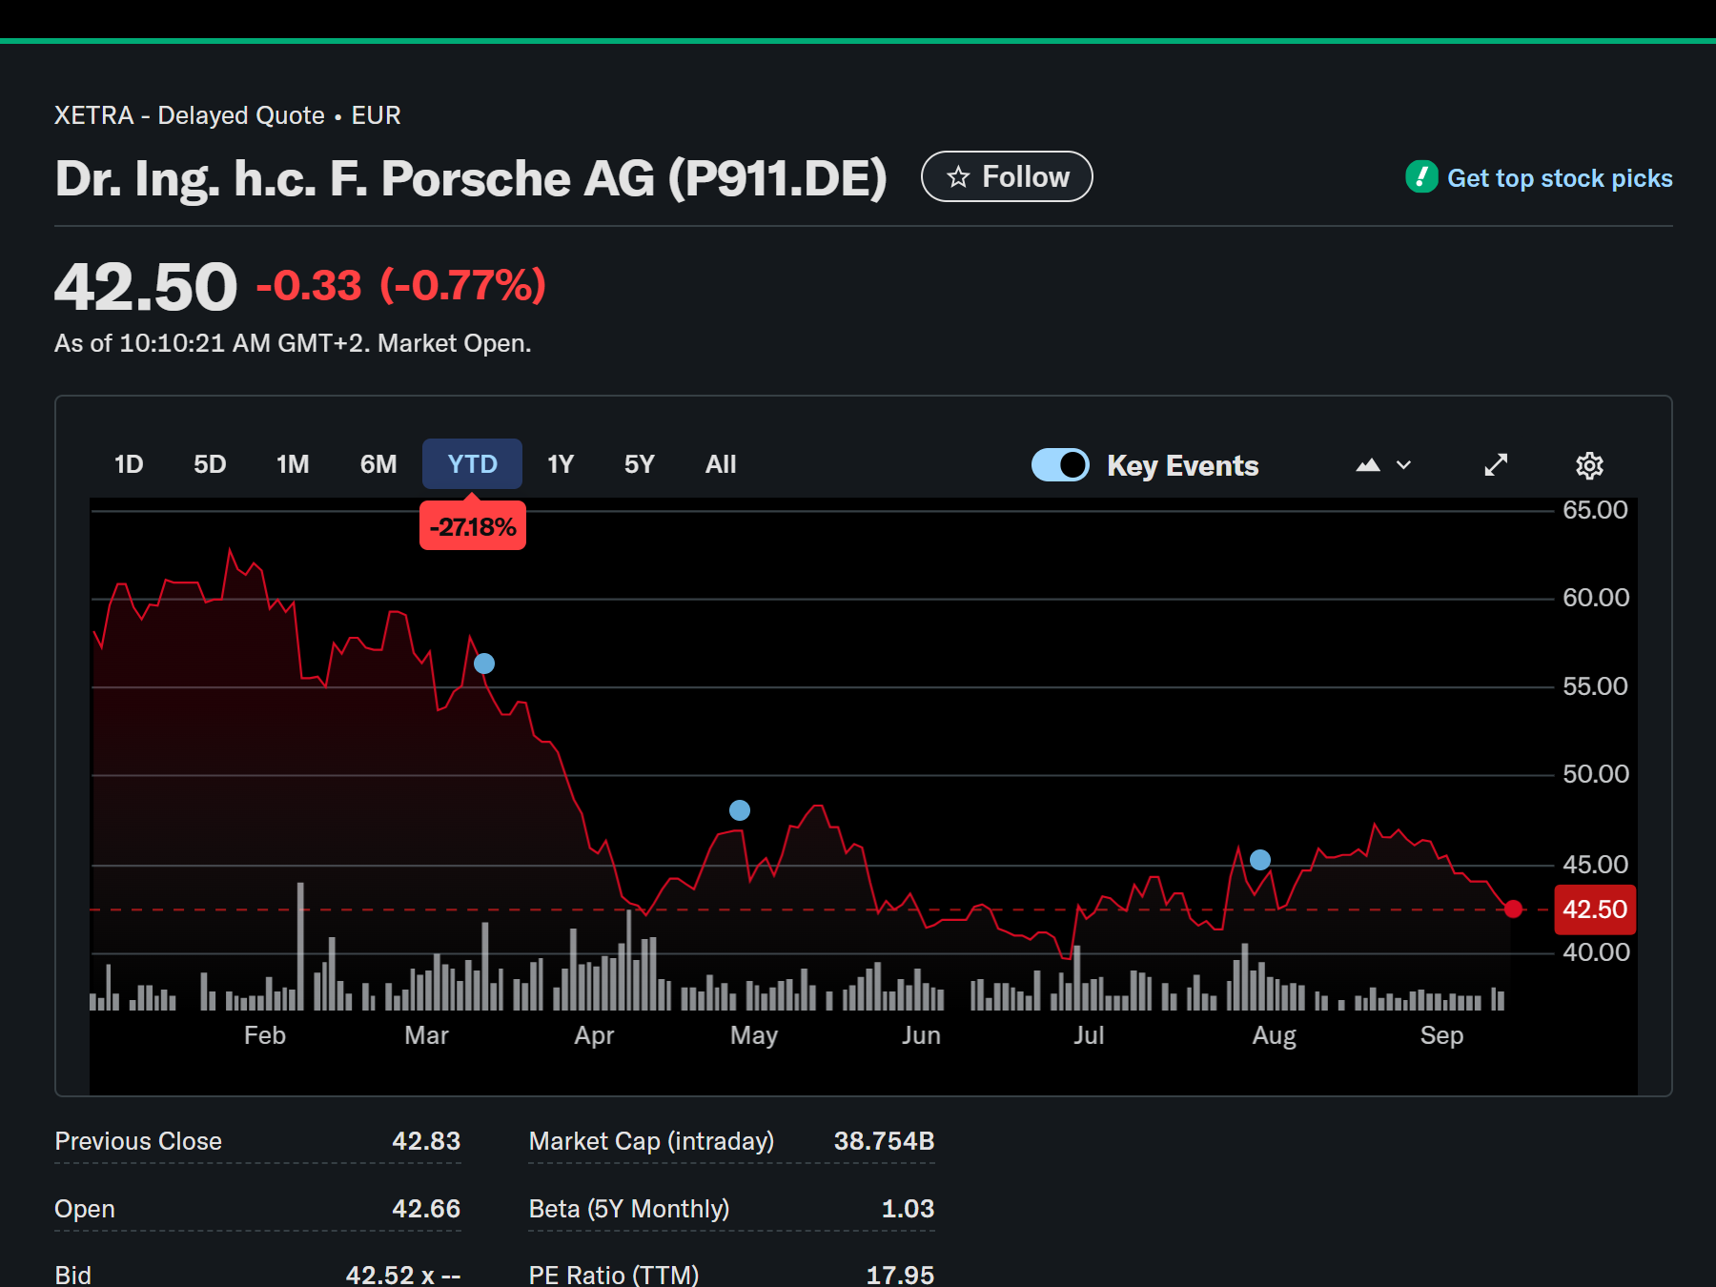This screenshot has height=1287, width=1716.
Task: Click the green stock picks badge icon
Action: (x=1421, y=177)
